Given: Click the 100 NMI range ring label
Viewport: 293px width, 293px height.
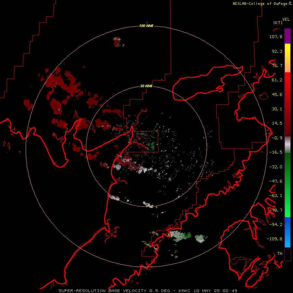Looking at the screenshot, I should click(146, 26).
